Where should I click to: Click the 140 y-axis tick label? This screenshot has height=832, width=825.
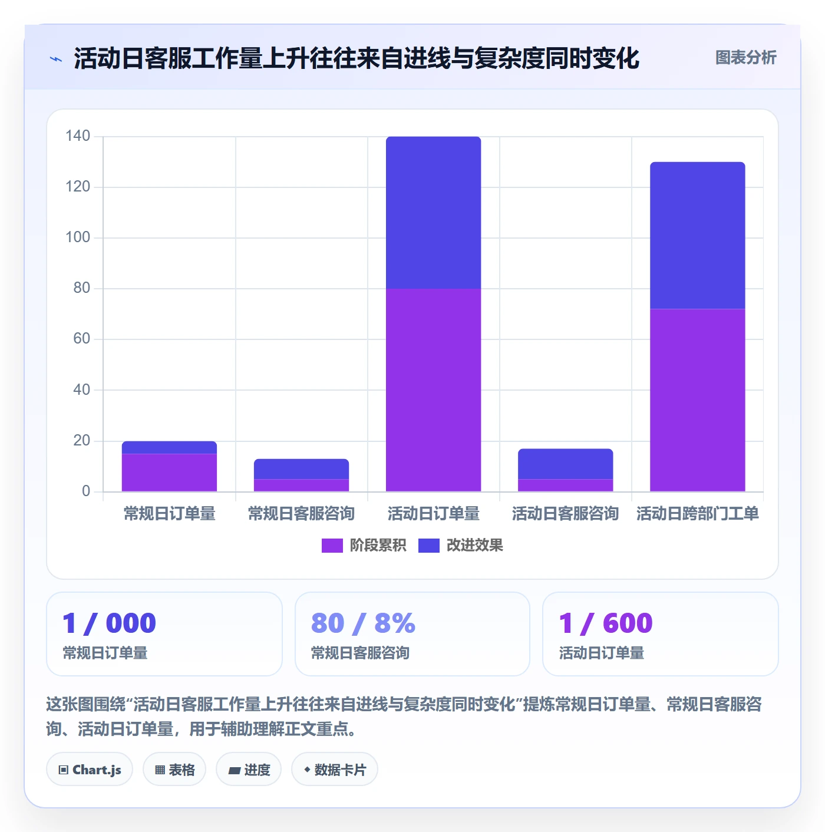78,136
